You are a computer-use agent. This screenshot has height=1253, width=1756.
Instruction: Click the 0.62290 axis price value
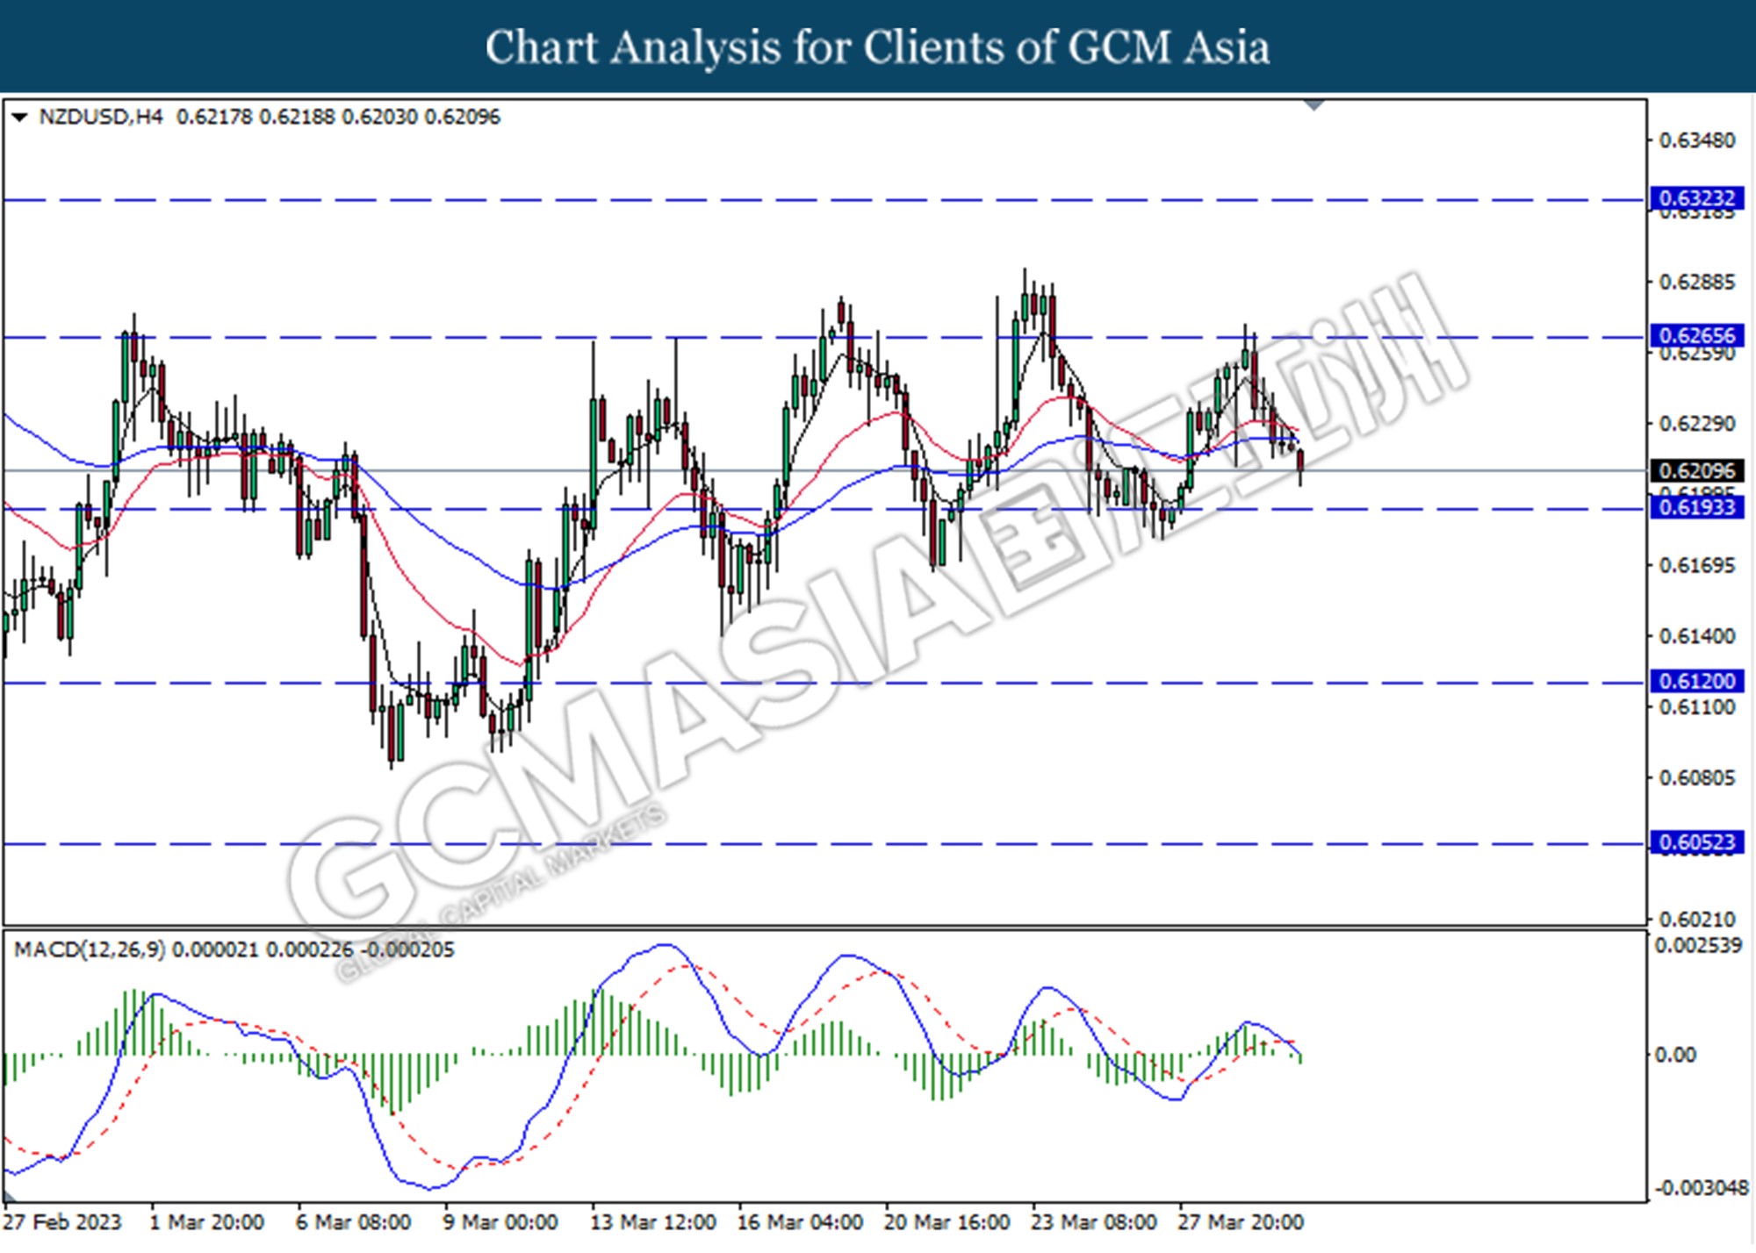pos(1696,423)
